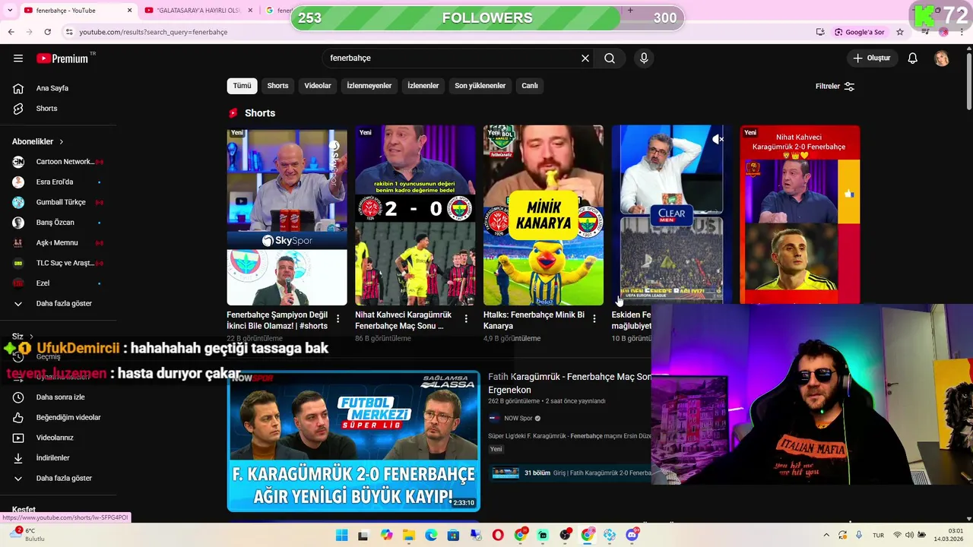The width and height of the screenshot is (973, 547).
Task: Select the İzlenmeyenler filter chip
Action: (369, 86)
